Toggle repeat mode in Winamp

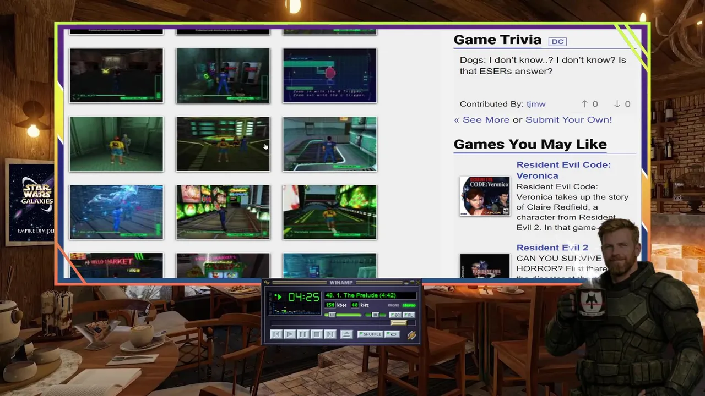(392, 334)
